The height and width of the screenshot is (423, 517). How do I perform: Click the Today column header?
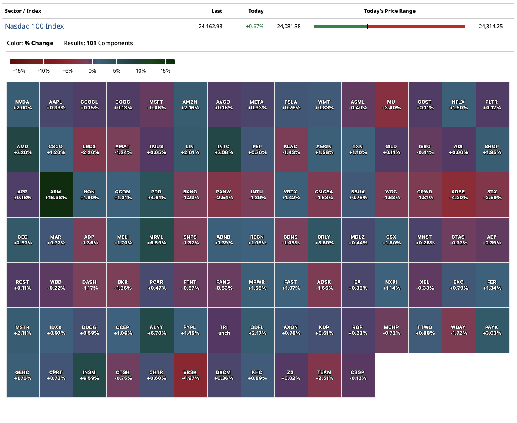256,11
